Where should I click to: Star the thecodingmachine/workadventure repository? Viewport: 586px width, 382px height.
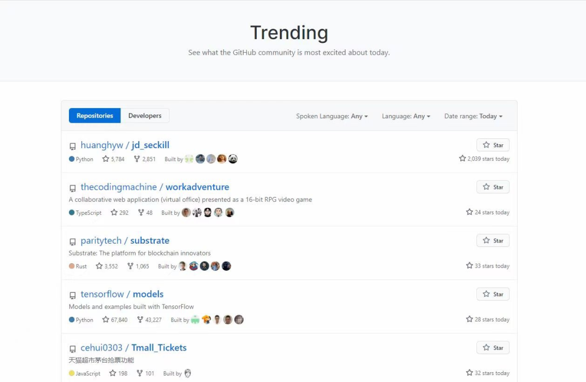point(493,187)
